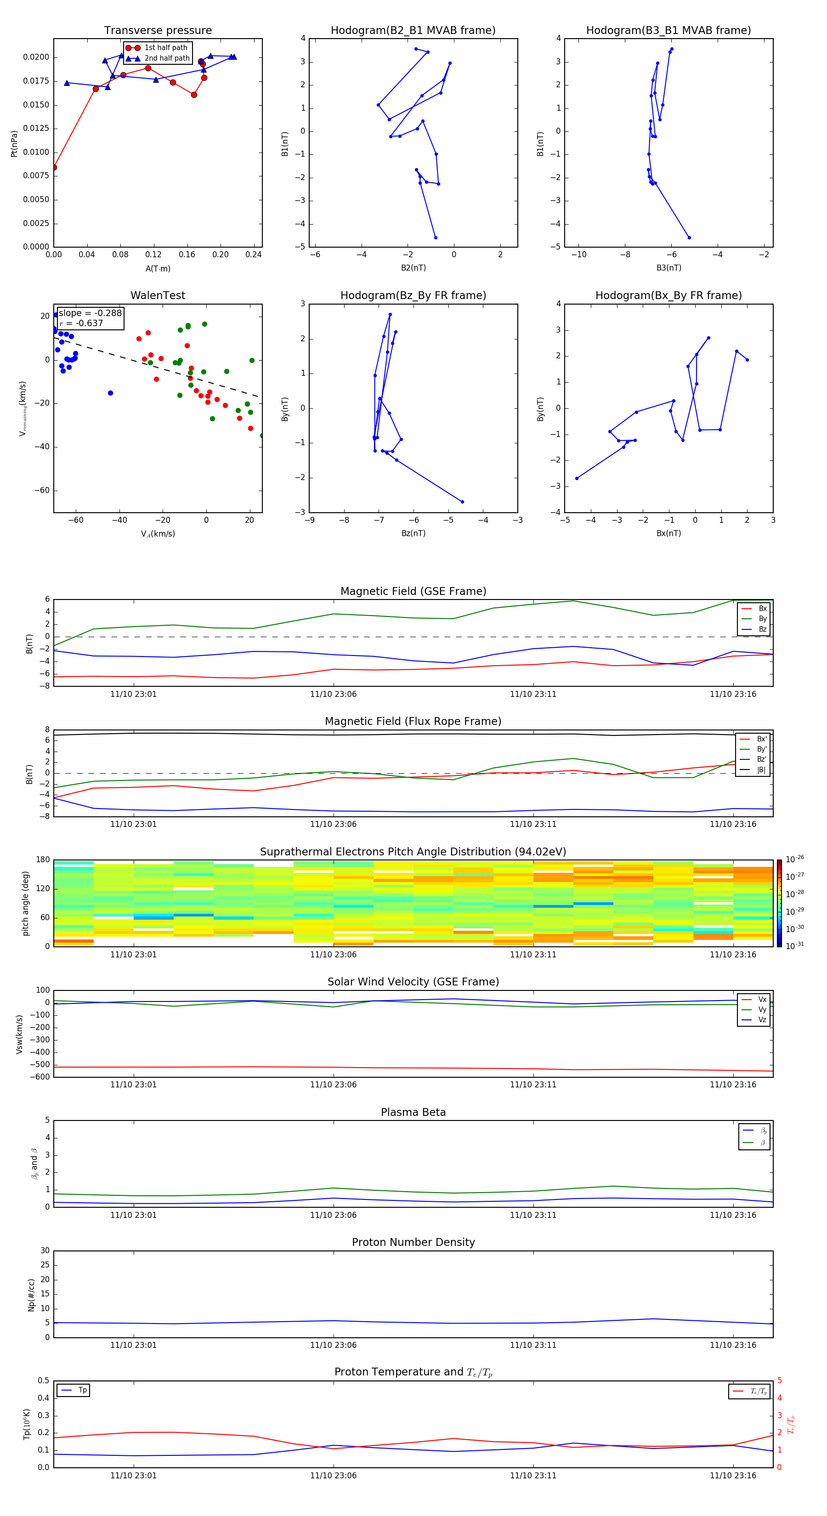Click the "V_A(km/s)" x-axis label on WalenTest

pos(158,534)
